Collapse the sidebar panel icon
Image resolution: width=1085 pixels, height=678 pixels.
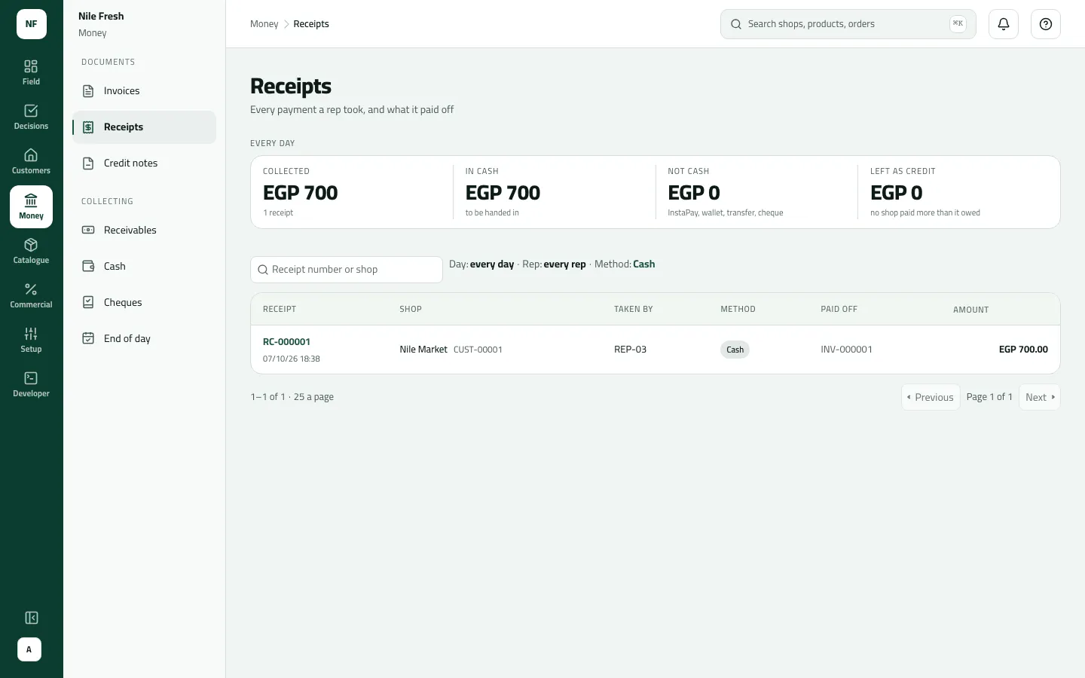pyautogui.click(x=32, y=618)
